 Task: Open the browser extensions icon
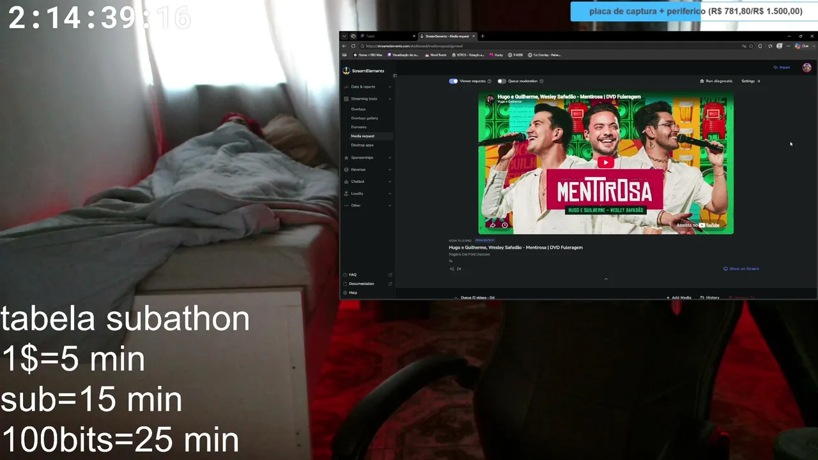(760, 46)
